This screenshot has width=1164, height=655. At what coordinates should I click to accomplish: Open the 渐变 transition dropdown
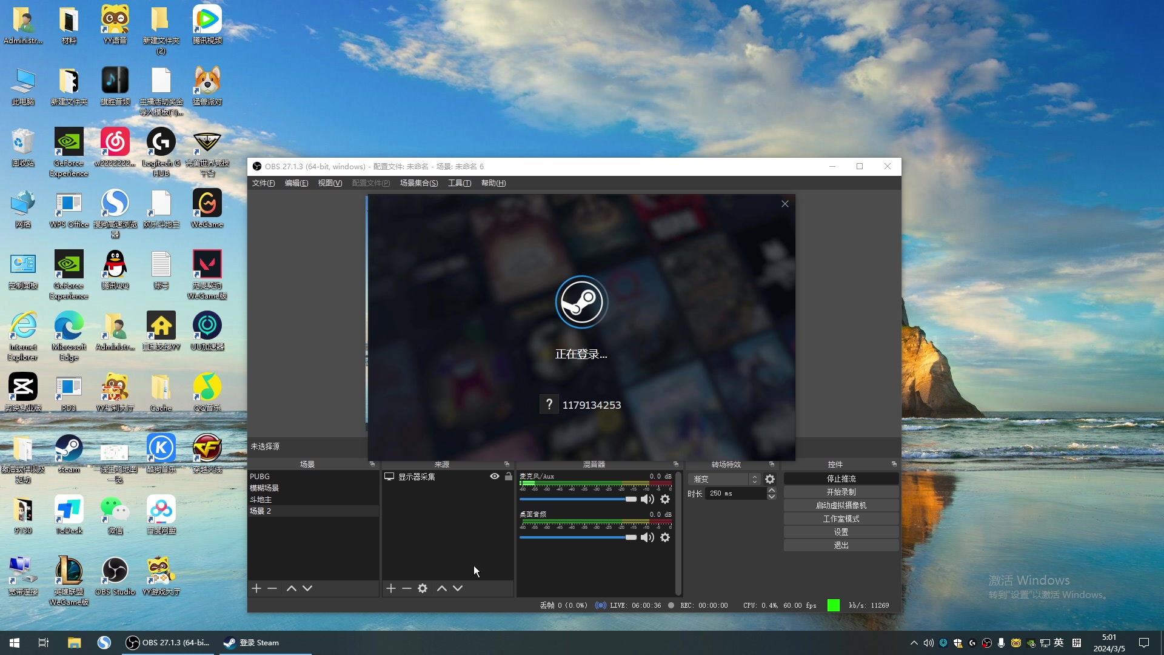coord(724,479)
